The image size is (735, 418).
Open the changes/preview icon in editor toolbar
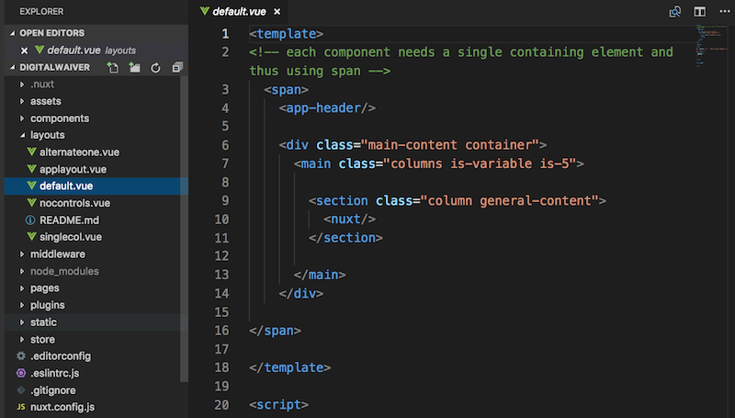click(675, 12)
